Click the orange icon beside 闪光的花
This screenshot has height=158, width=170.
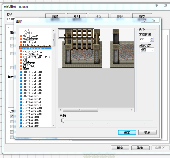coord(21,66)
